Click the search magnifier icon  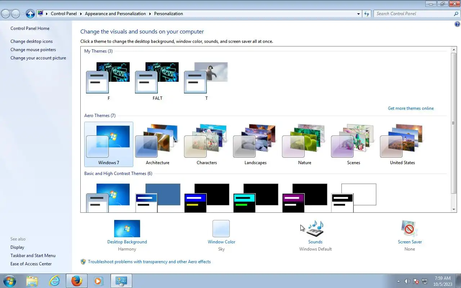(x=456, y=14)
